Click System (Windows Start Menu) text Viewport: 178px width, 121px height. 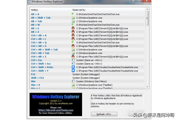[91, 81]
